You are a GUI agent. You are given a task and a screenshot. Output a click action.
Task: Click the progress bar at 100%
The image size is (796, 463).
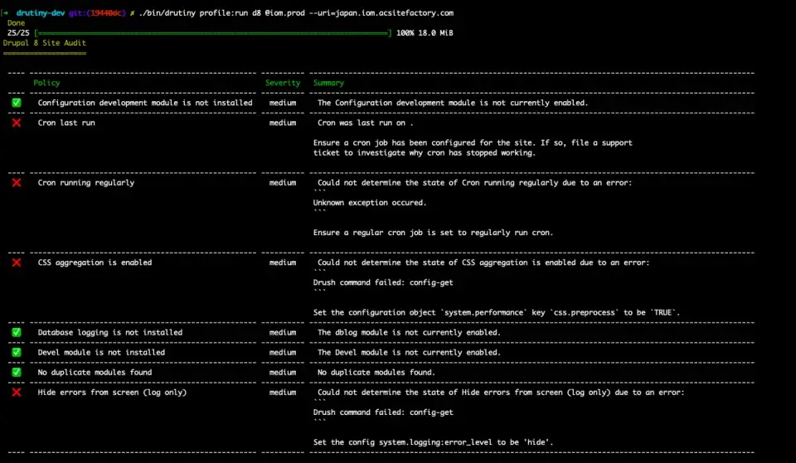point(213,33)
